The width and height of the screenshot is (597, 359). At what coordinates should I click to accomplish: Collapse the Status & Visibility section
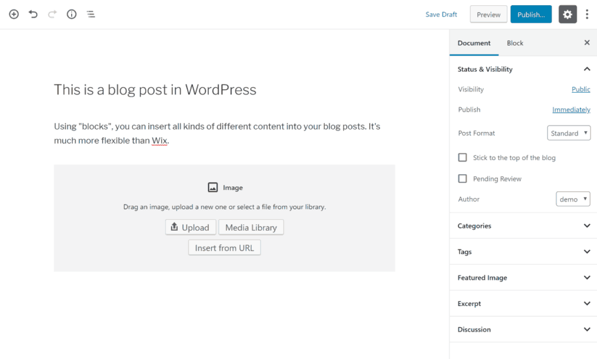tap(524, 69)
